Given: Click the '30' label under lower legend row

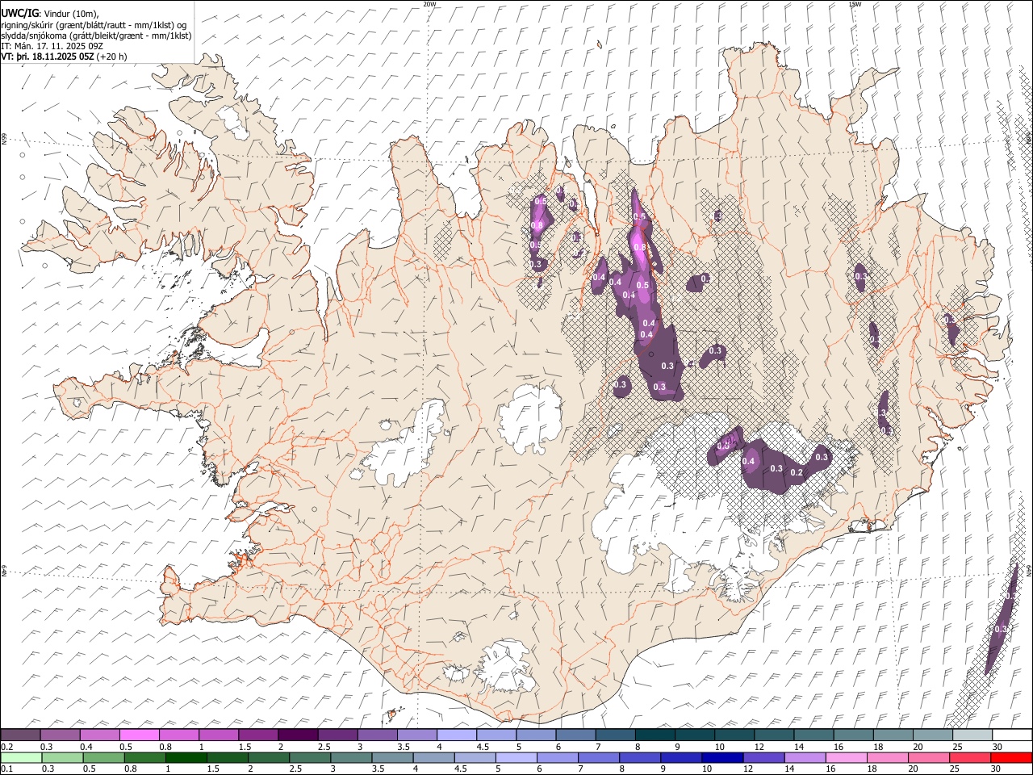Looking at the screenshot, I should tap(997, 769).
